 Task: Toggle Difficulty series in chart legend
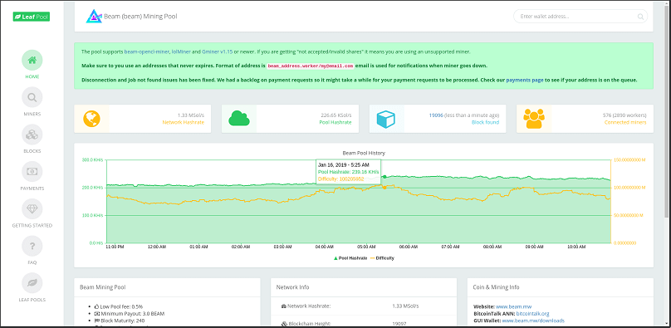click(x=382, y=258)
